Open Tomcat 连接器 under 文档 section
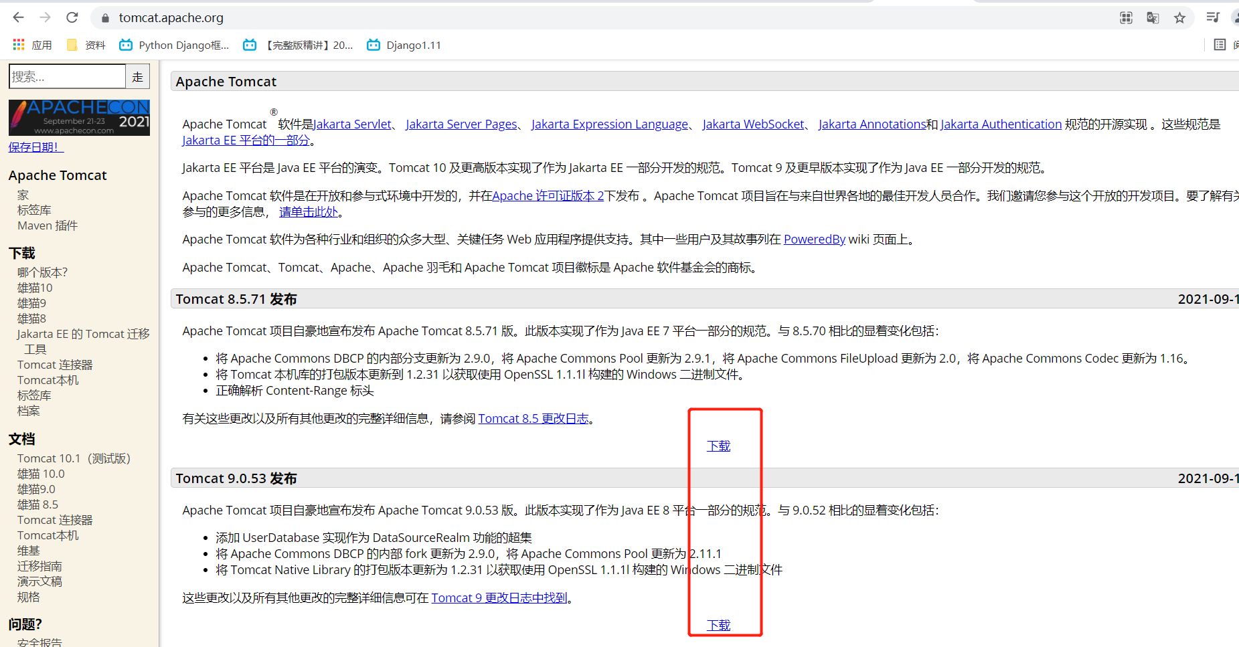 pos(55,520)
